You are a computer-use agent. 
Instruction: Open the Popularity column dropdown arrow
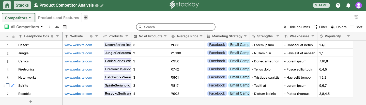(x=348, y=36)
